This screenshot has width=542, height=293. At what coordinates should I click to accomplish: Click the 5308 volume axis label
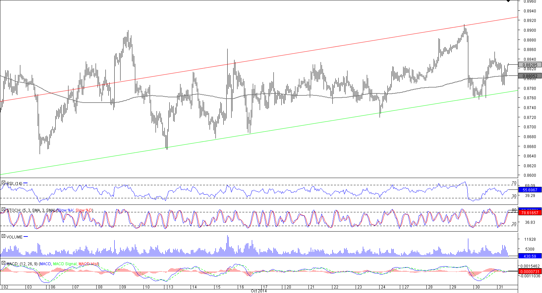(x=530, y=249)
